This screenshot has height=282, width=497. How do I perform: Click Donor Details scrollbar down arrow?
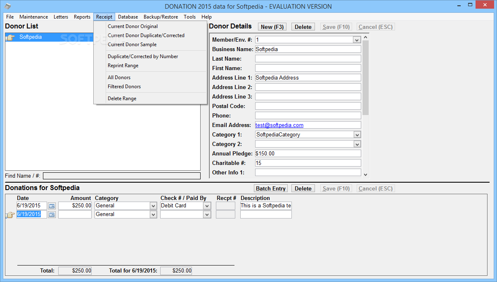point(365,175)
